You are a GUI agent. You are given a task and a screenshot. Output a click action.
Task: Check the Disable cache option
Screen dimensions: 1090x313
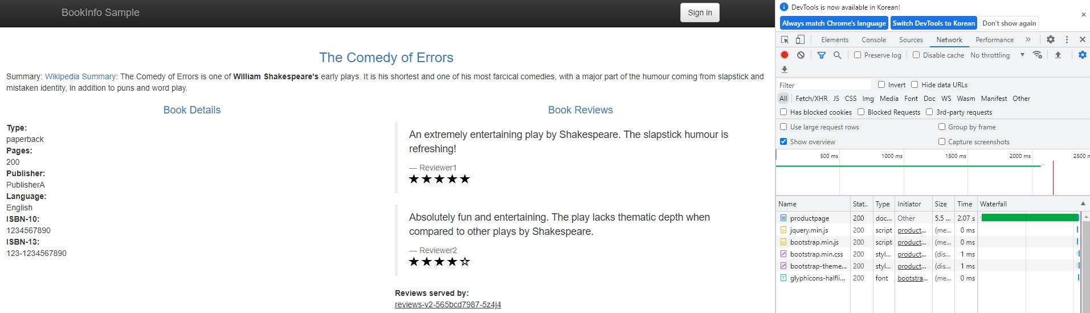click(x=916, y=55)
